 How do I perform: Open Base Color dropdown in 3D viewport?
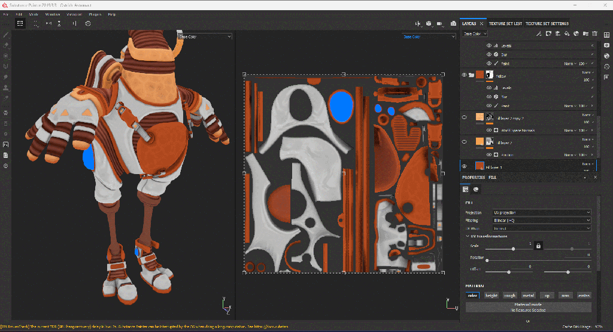[x=205, y=36]
